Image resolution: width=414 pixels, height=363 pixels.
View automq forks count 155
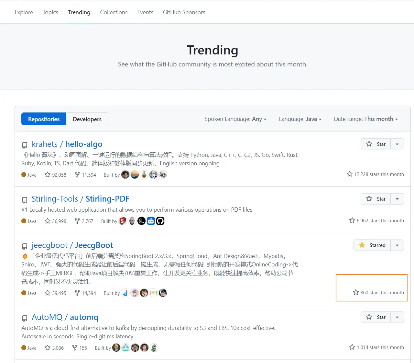[x=80, y=348]
